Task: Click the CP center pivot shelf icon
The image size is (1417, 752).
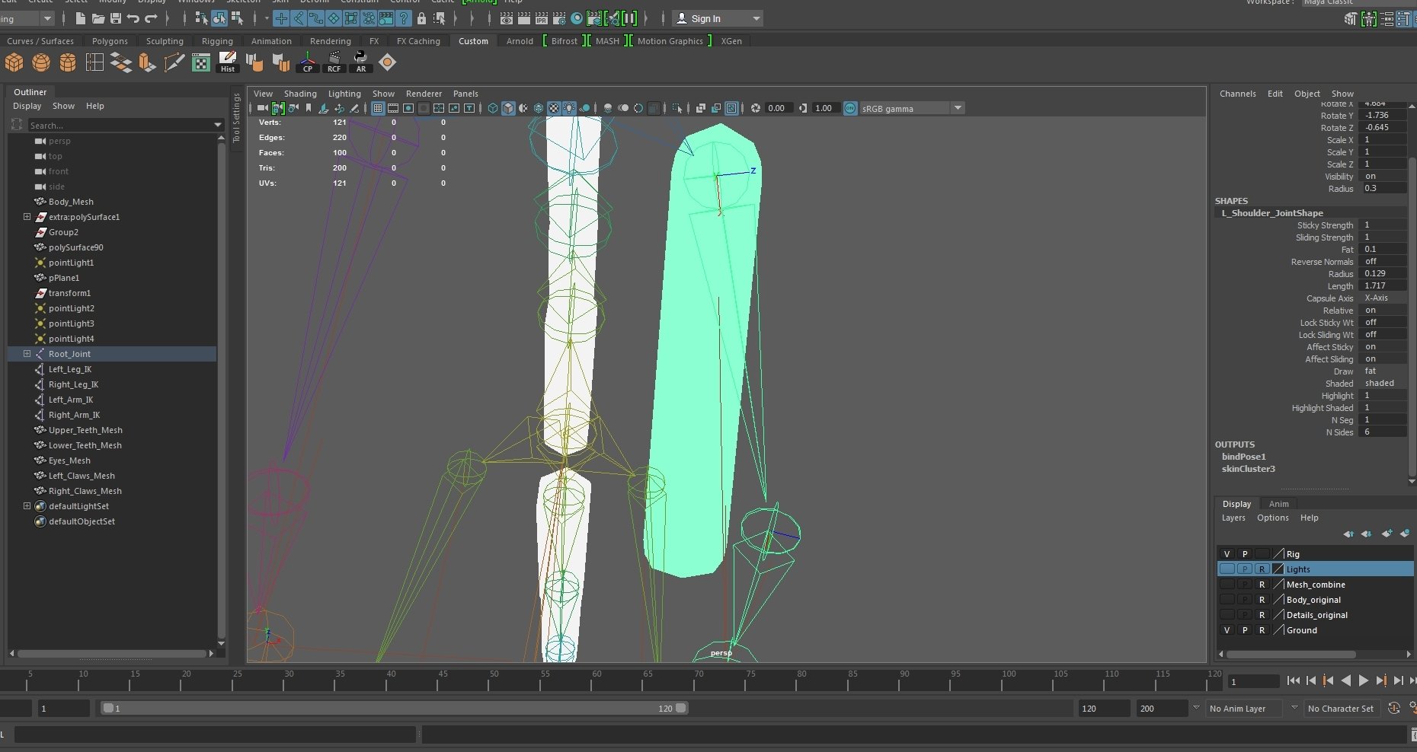Action: coord(308,62)
